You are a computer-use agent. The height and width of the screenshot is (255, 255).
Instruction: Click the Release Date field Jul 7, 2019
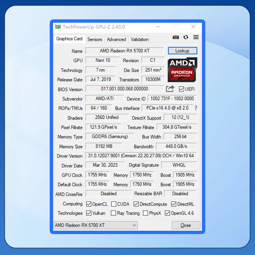point(100,79)
